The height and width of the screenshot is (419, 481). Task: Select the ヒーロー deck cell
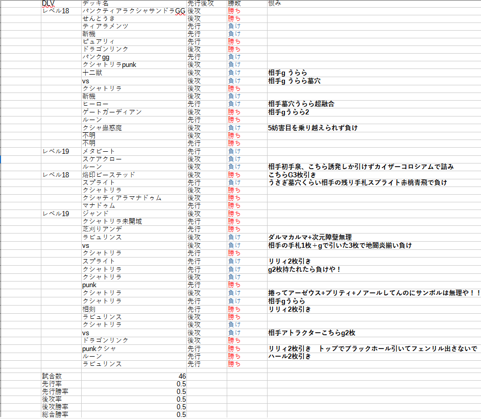pyautogui.click(x=134, y=104)
